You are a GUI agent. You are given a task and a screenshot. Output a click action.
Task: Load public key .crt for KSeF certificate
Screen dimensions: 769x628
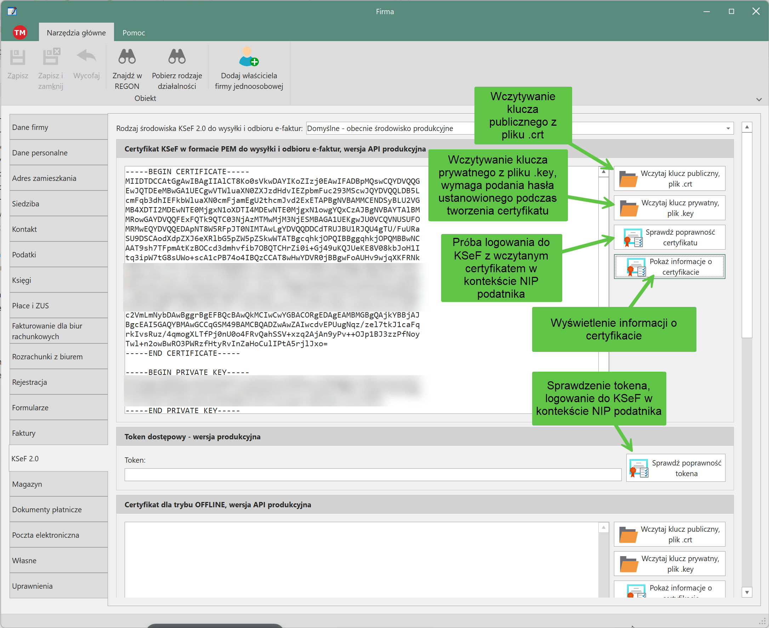click(x=669, y=178)
